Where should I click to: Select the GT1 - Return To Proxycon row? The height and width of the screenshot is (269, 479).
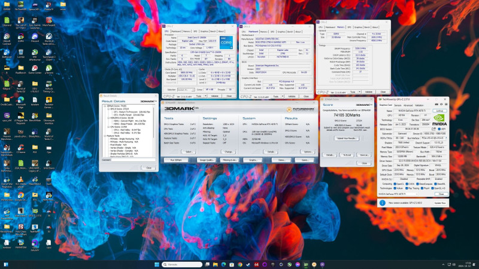point(132,112)
